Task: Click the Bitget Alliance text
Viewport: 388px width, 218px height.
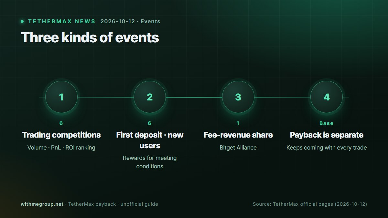Action: point(238,148)
